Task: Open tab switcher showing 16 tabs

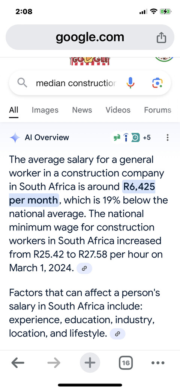Action: [x=126, y=363]
